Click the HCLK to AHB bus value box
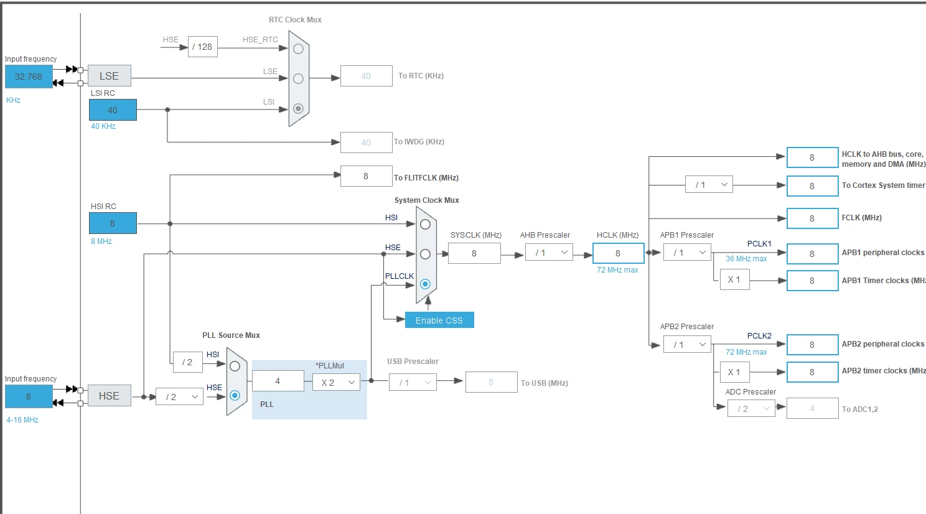 (812, 157)
